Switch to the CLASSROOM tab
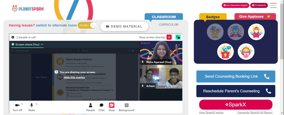 click(x=164, y=17)
